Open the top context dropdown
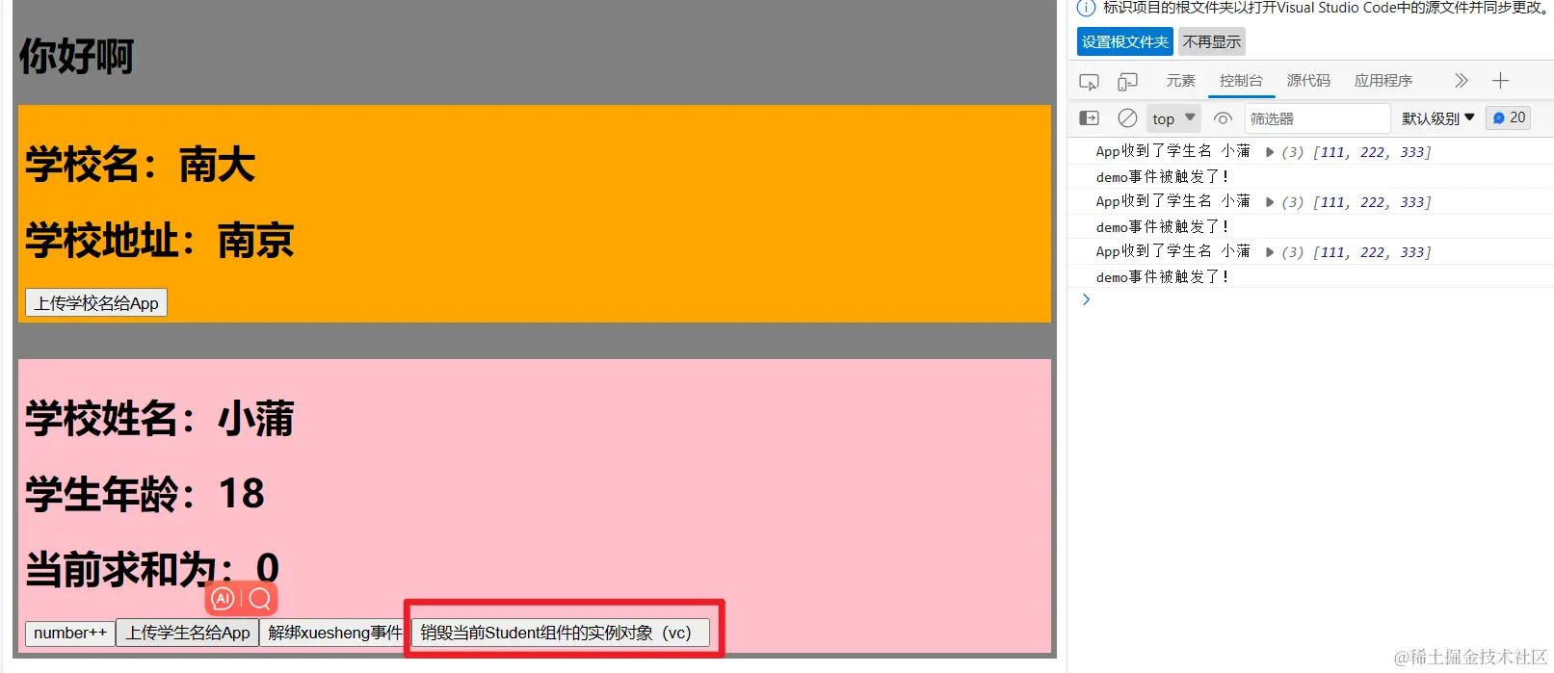The height and width of the screenshot is (673, 1554). coord(1173,118)
